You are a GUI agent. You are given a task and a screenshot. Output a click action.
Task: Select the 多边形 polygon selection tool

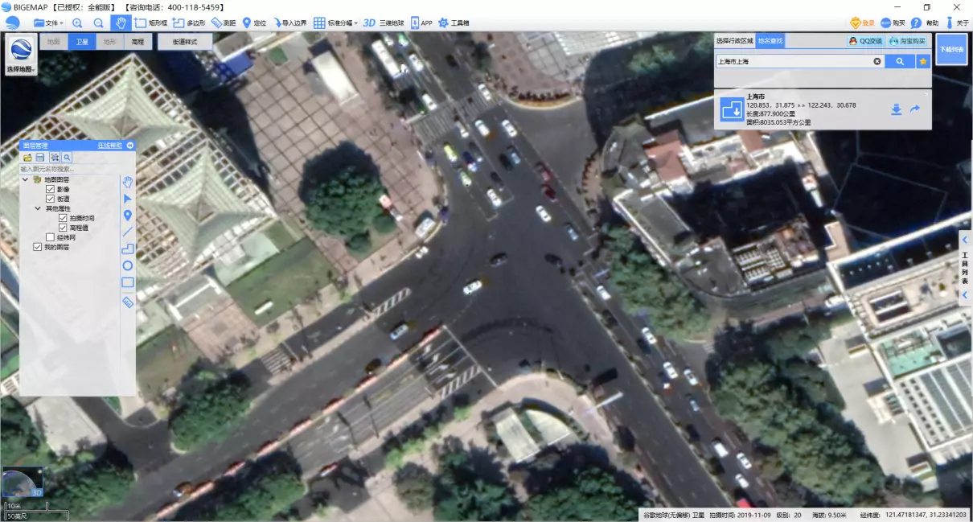click(189, 23)
